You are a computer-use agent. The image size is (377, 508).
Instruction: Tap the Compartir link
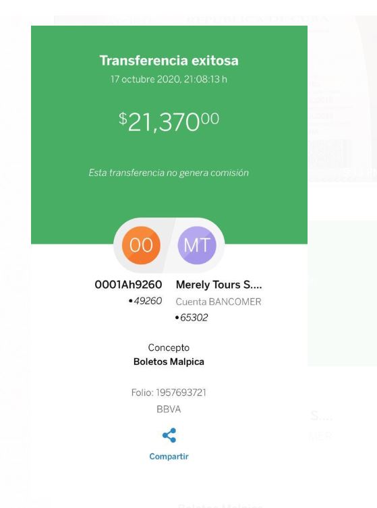[x=169, y=457]
